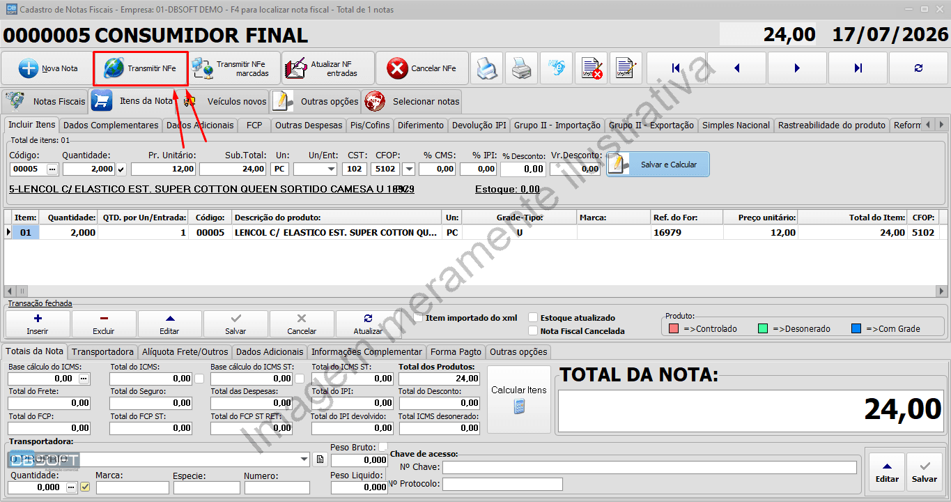
Task: Open Informações Complementar tab
Action: click(x=366, y=352)
